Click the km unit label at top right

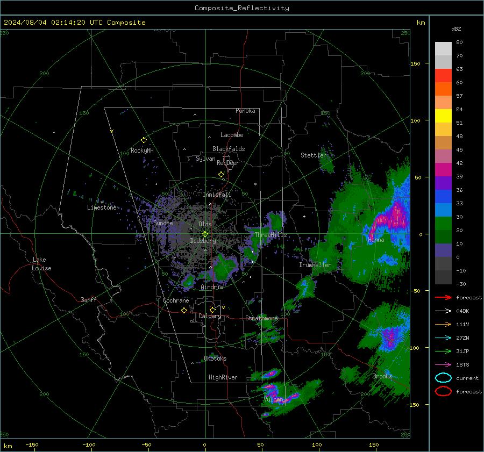pos(421,23)
